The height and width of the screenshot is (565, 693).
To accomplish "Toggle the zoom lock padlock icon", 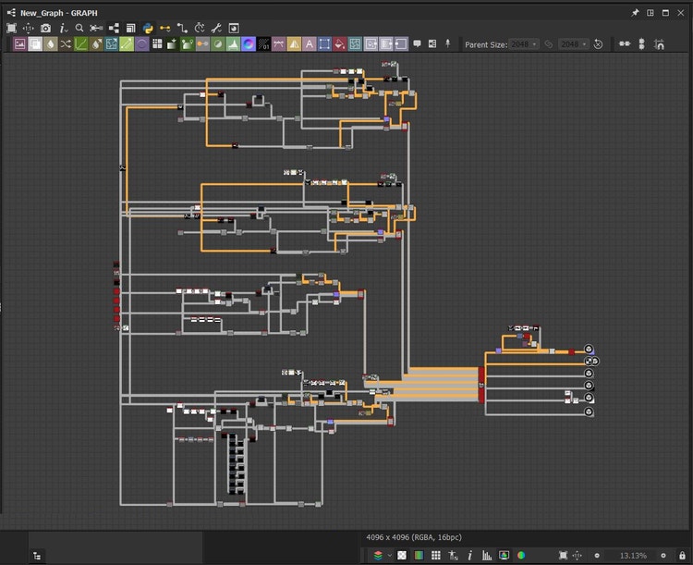I will coord(680,555).
